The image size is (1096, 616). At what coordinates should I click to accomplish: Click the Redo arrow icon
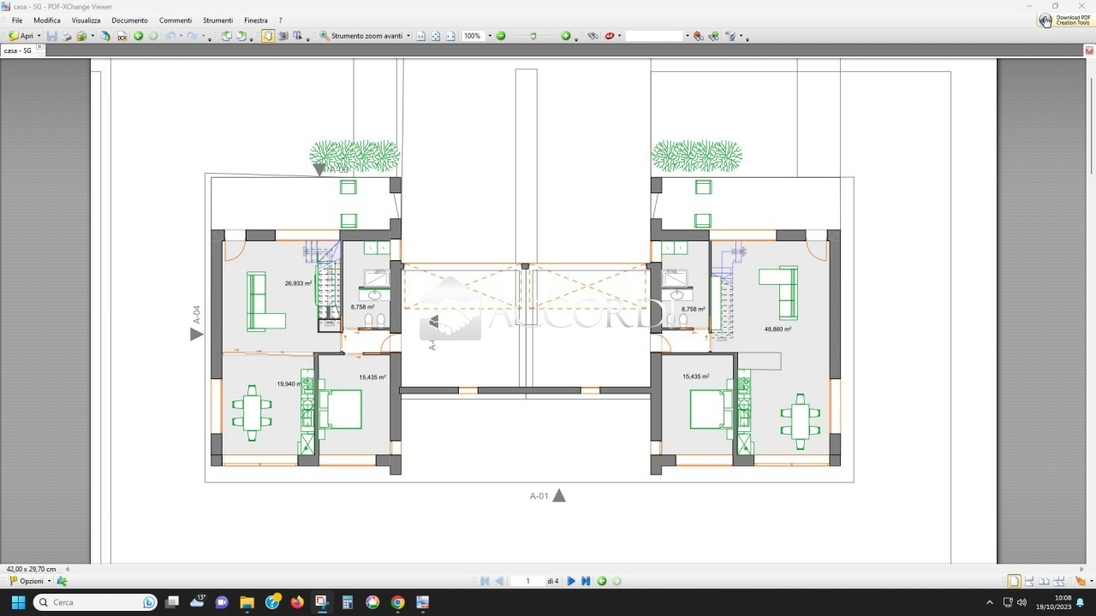(x=192, y=36)
